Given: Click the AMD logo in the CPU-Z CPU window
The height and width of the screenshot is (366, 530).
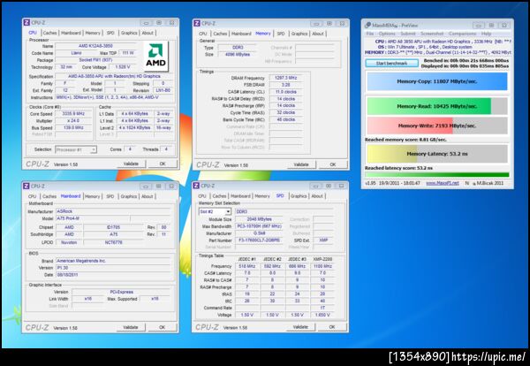Looking at the screenshot, I should 155,57.
